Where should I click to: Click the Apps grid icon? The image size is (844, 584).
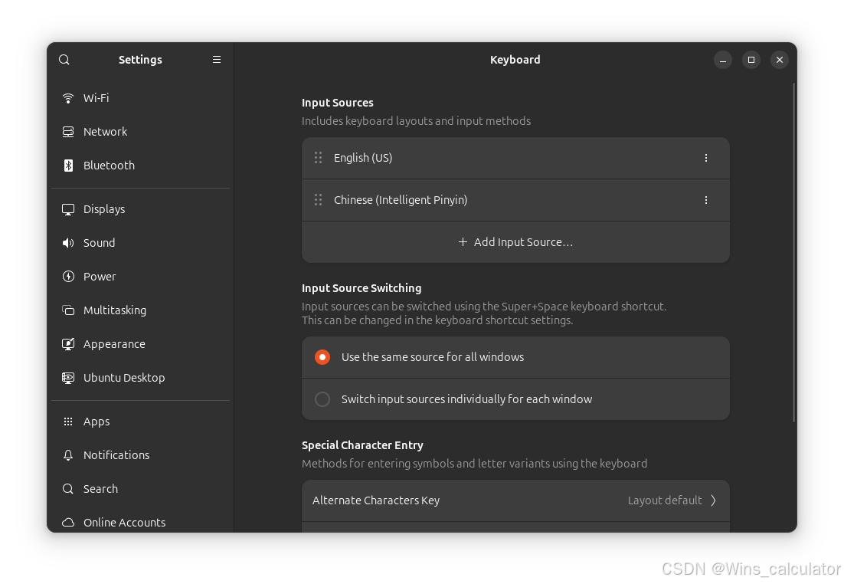click(68, 422)
